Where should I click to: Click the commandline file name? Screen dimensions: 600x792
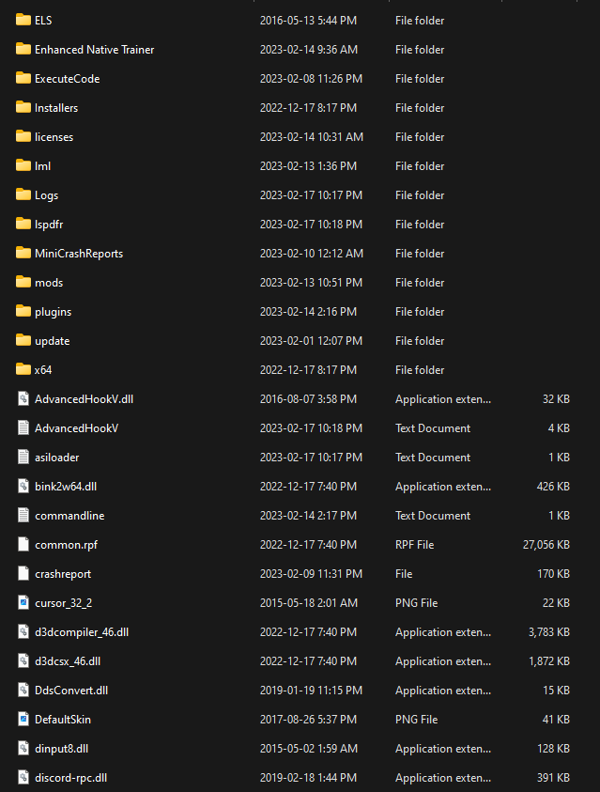click(x=69, y=516)
